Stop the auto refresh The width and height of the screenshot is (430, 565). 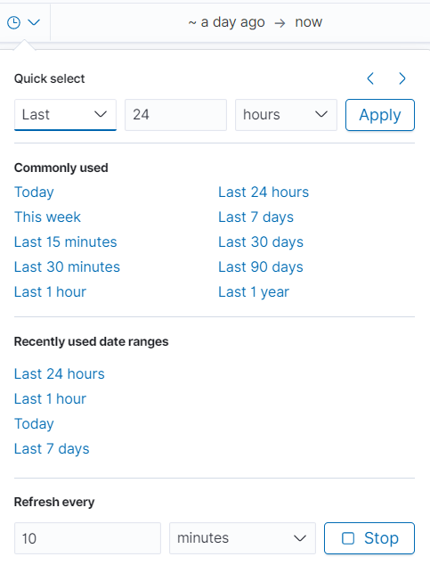369,538
